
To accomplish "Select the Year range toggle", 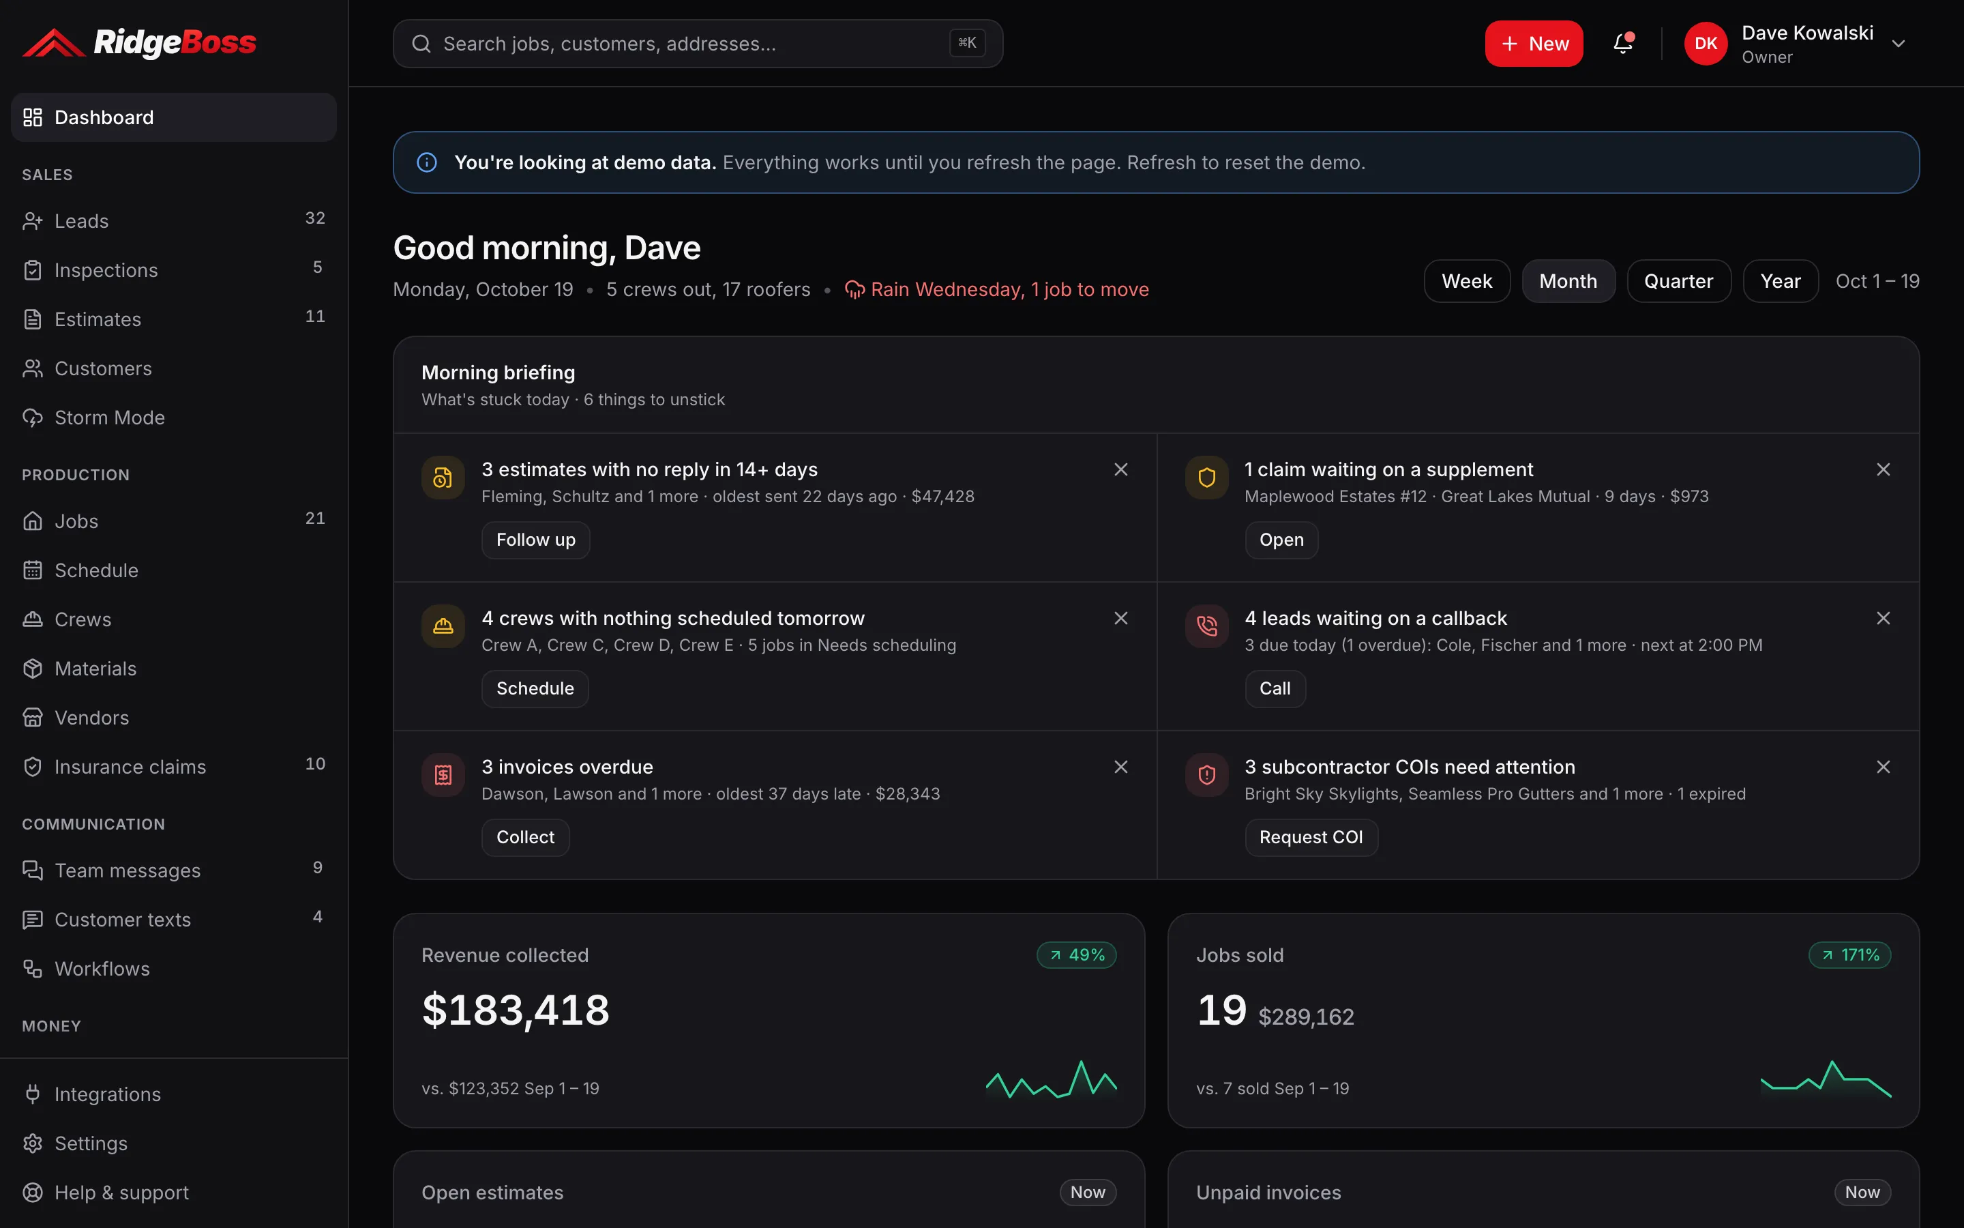I will point(1781,281).
